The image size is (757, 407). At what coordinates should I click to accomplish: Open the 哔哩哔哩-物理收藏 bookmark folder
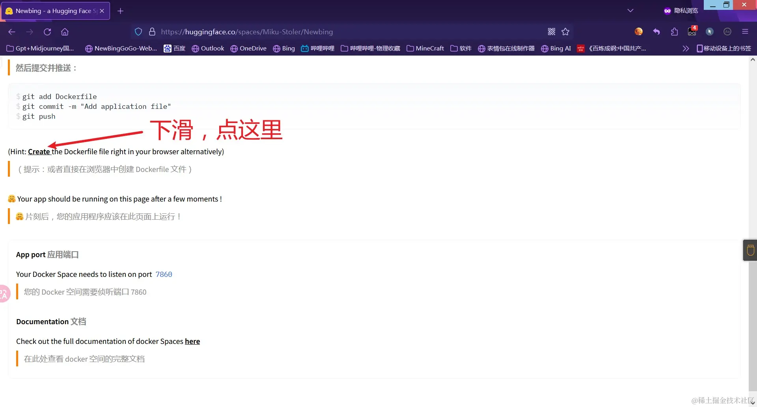click(370, 49)
